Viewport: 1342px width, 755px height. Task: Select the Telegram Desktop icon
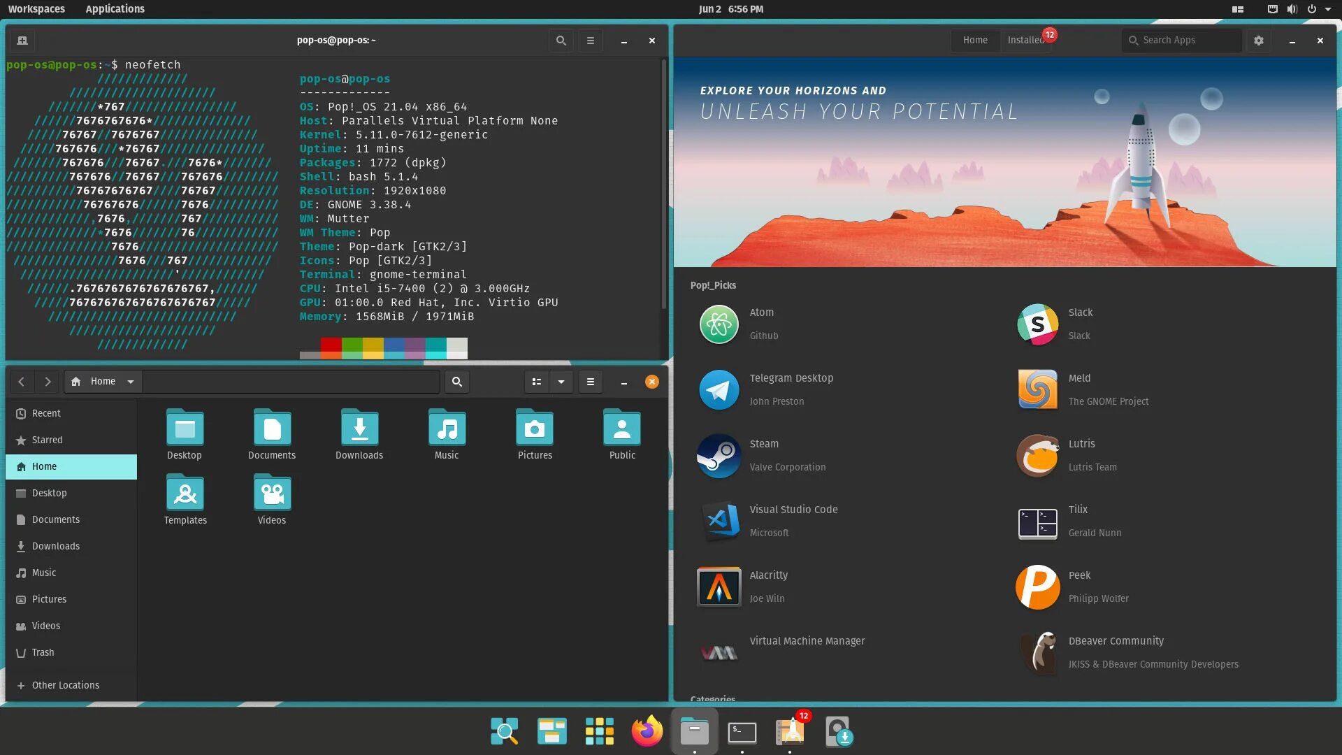(719, 390)
